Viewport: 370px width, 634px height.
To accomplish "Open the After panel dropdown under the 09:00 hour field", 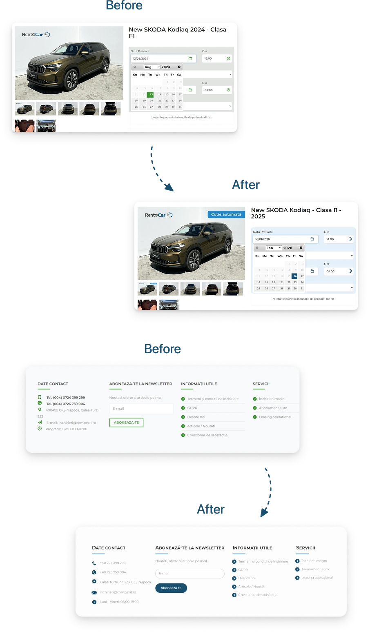I will coord(330,288).
